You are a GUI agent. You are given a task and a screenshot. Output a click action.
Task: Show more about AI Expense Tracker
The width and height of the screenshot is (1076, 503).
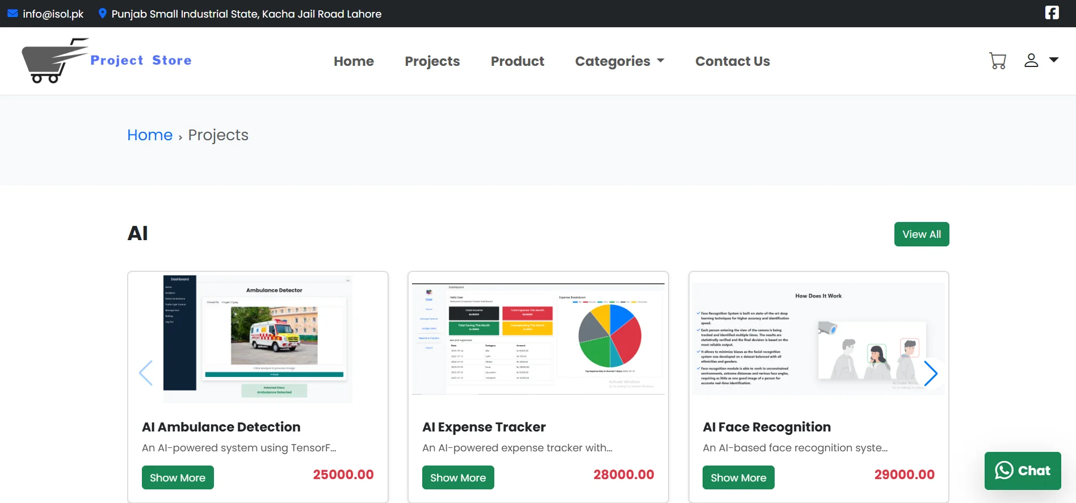pyautogui.click(x=457, y=477)
